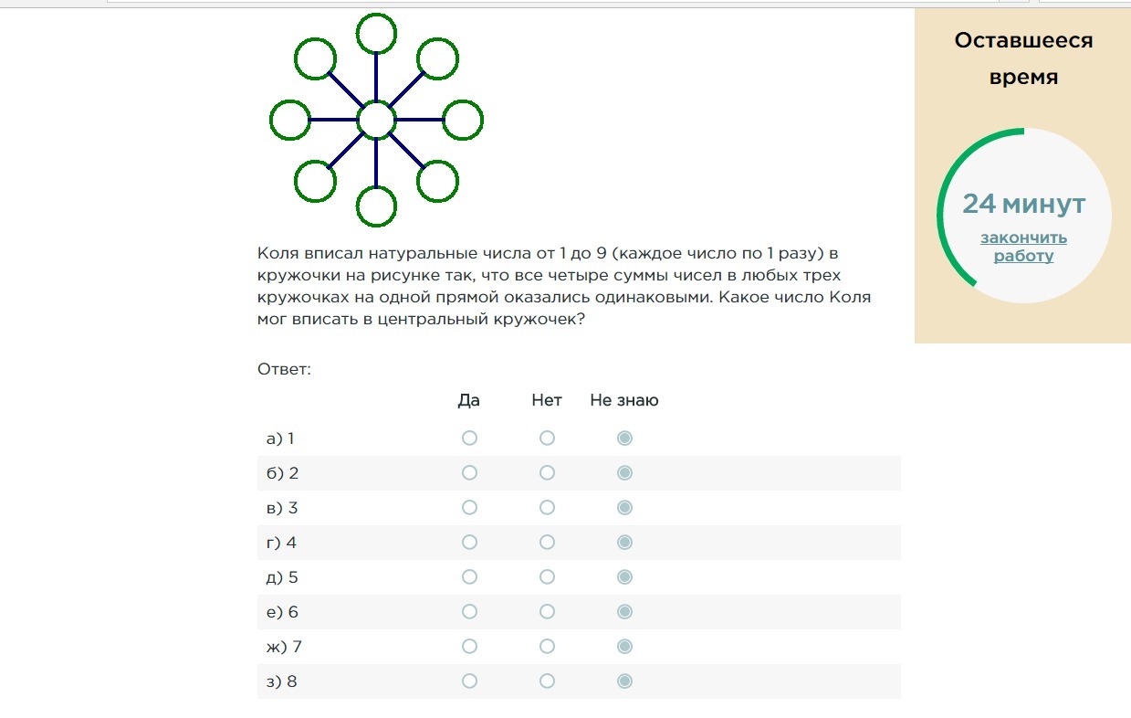Image resolution: width=1131 pixels, height=718 pixels.
Task: Click the topmost circle in the diagram
Action: (x=376, y=34)
